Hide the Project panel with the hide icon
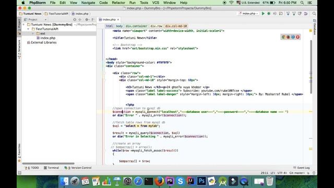 93,19
